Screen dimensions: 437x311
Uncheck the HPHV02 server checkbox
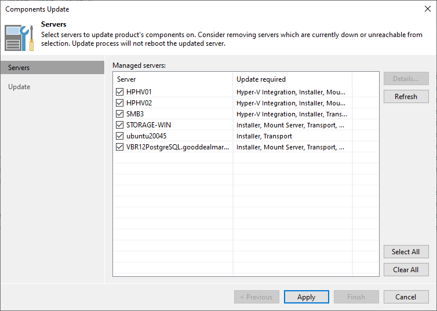[120, 103]
